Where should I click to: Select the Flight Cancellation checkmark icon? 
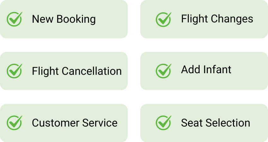tap(15, 71)
